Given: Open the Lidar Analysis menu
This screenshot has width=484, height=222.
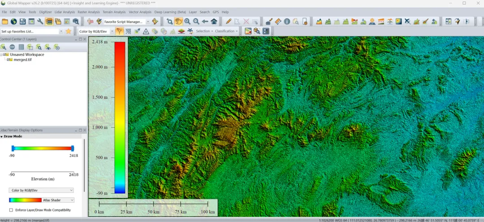Looking at the screenshot, I should point(65,12).
